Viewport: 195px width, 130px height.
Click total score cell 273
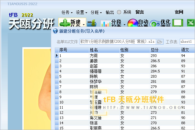pyautogui.click(x=165, y=113)
